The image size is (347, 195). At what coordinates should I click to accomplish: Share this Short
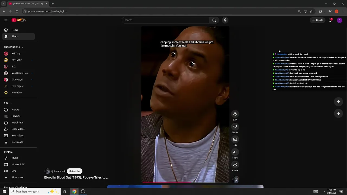click(x=235, y=152)
